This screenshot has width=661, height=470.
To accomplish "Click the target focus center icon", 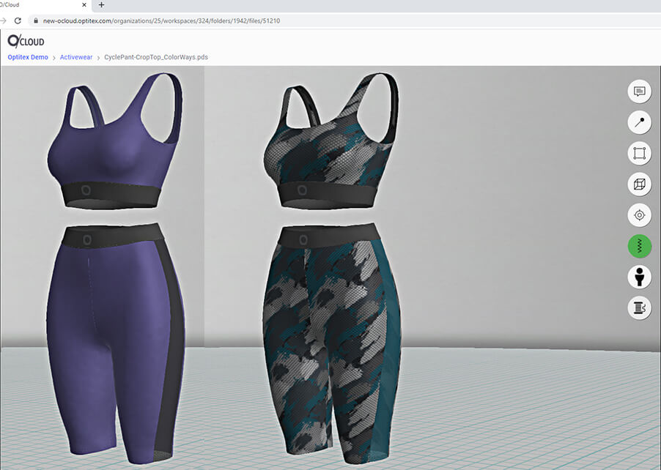I will click(x=639, y=215).
